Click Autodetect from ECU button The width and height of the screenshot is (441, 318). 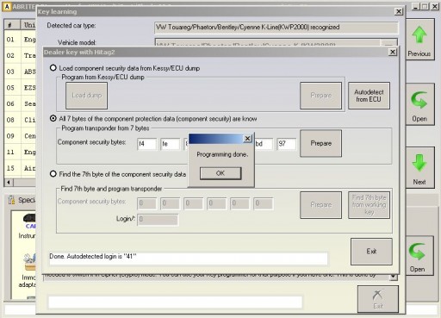click(369, 96)
